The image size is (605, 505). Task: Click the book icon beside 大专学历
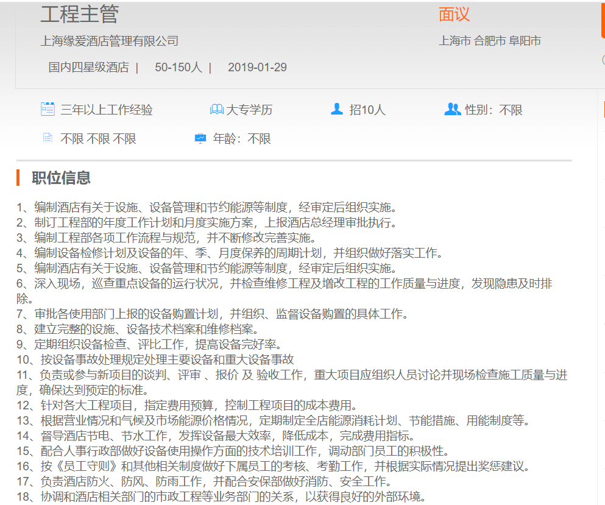(216, 110)
